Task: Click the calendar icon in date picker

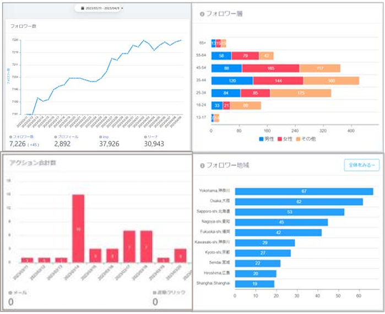Action: (x=82, y=8)
